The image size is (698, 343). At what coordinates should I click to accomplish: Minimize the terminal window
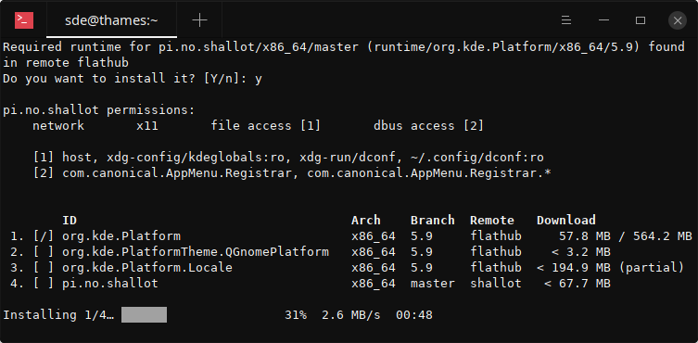[x=603, y=20]
